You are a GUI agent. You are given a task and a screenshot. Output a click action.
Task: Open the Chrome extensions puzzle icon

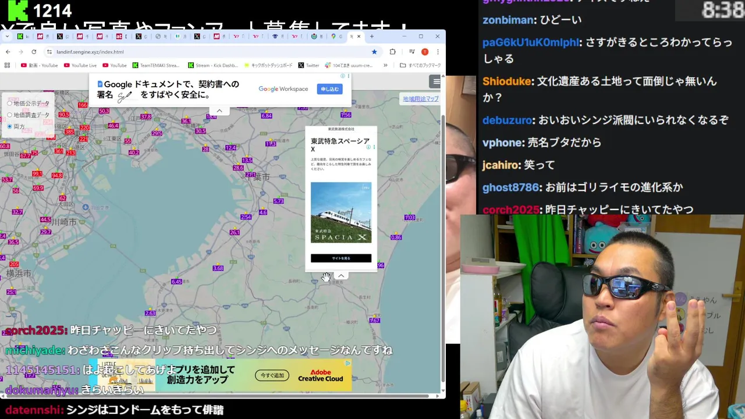[x=392, y=52]
